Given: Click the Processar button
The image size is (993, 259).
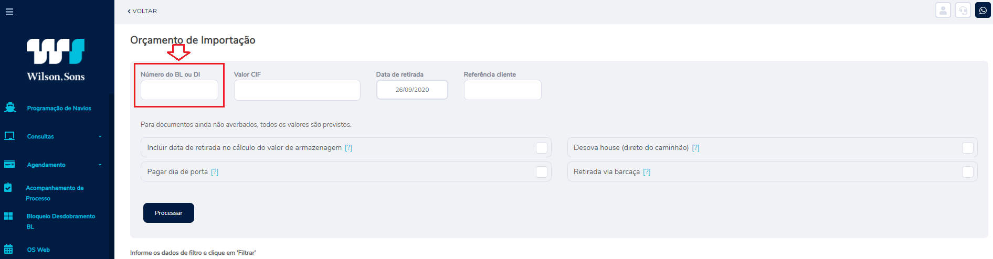Looking at the screenshot, I should (168, 213).
